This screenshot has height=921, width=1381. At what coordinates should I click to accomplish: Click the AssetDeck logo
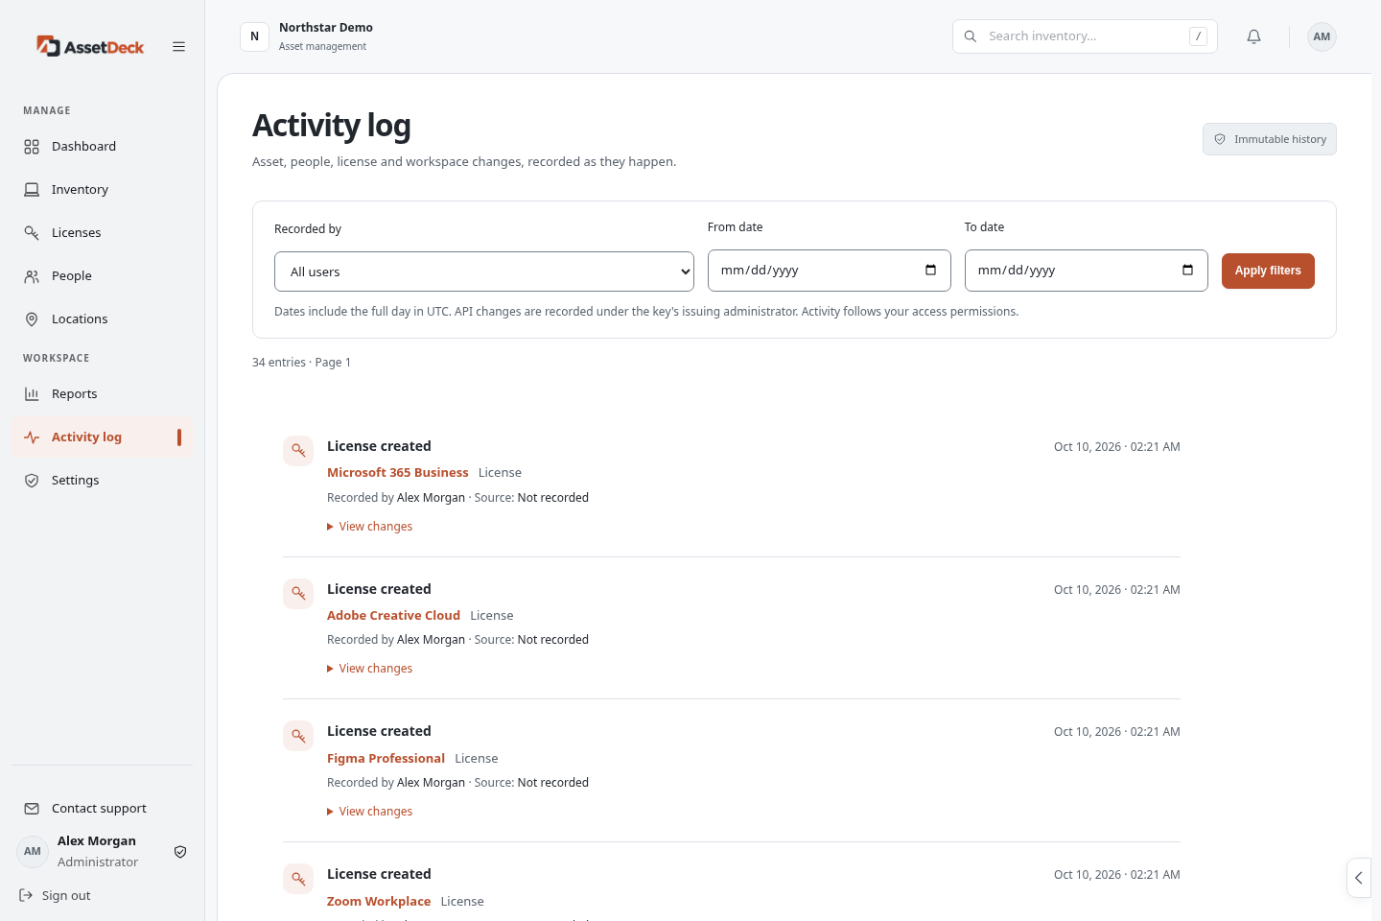(90, 46)
